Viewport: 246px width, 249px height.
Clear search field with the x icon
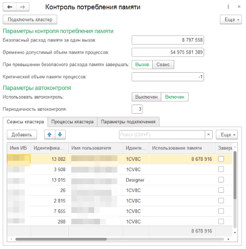click(x=208, y=134)
